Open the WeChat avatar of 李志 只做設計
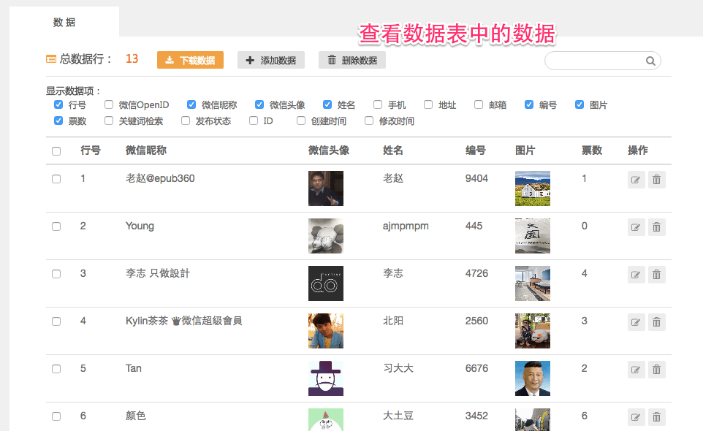 (325, 283)
